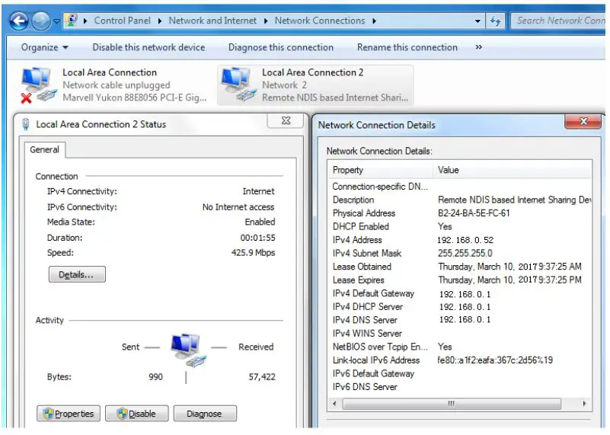Select the Lease Expires row
The image size is (610, 435).
point(461,280)
